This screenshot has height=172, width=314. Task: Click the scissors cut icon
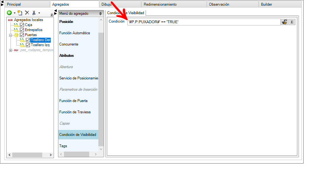pos(34,13)
